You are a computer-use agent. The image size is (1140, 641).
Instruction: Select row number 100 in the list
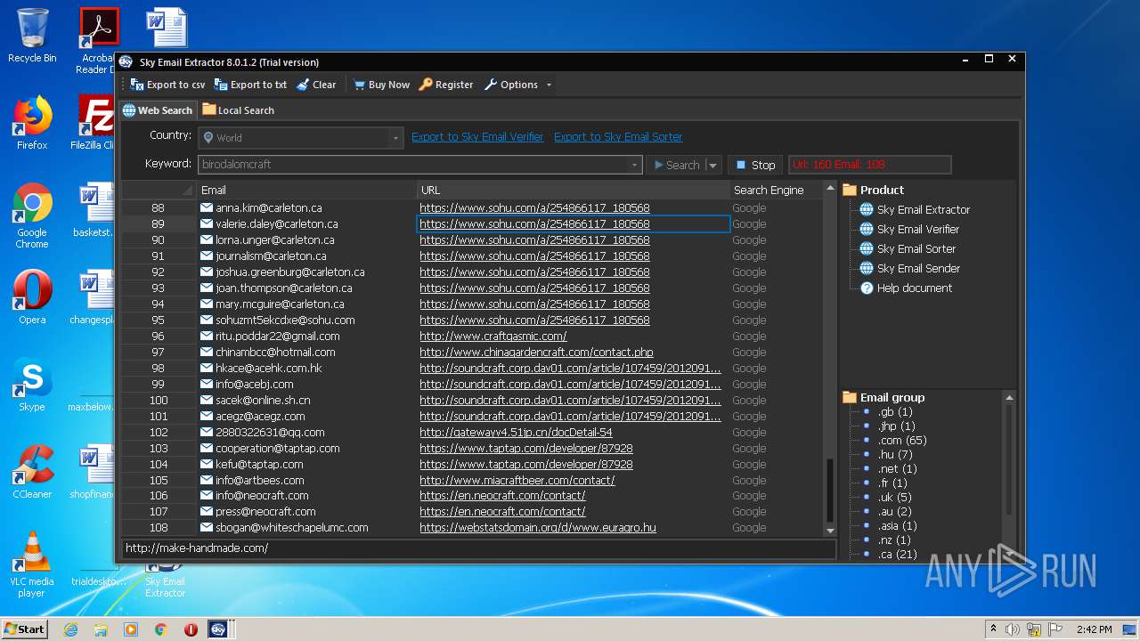point(159,401)
